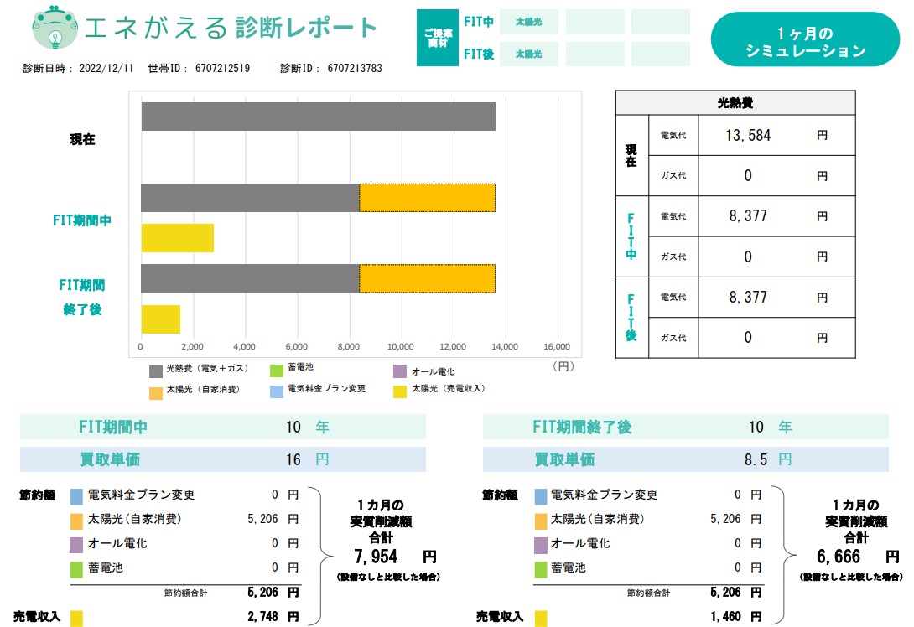Screen dimensions: 914x627
Task: Select the 買取単価 8.5 円 row
Action: (685, 459)
